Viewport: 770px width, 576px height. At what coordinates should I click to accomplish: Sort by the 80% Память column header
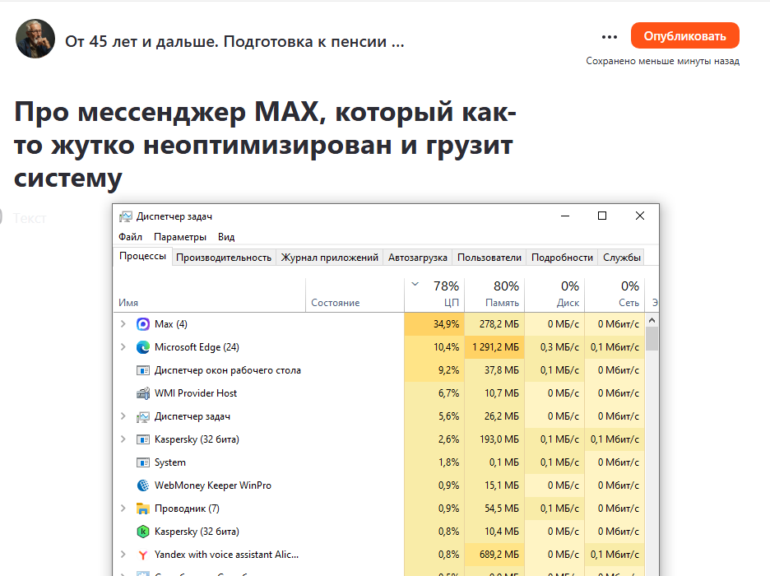point(494,295)
